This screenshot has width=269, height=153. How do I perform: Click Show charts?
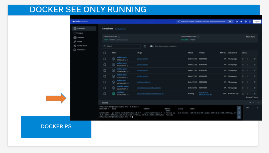(251, 37)
